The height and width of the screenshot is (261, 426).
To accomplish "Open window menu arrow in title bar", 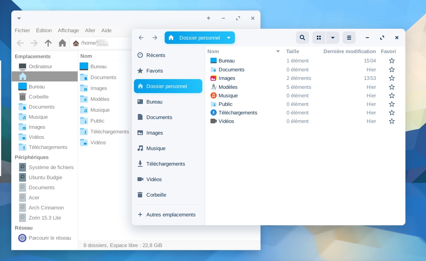I will pos(19,18).
